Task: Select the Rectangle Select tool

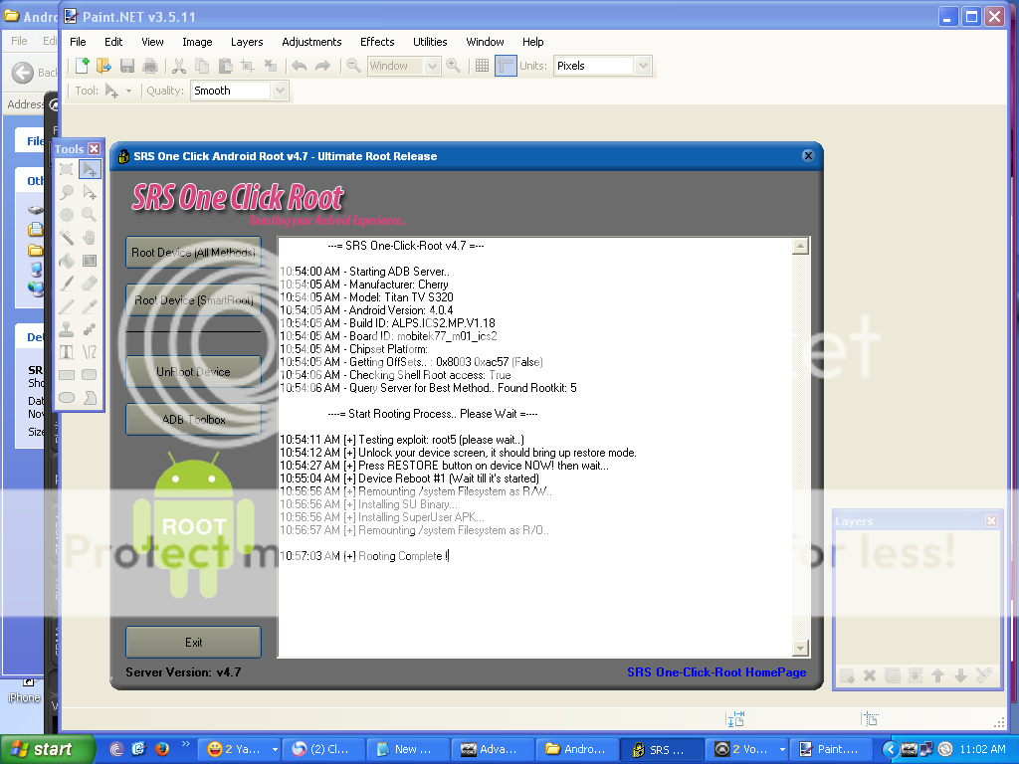Action: click(x=67, y=169)
